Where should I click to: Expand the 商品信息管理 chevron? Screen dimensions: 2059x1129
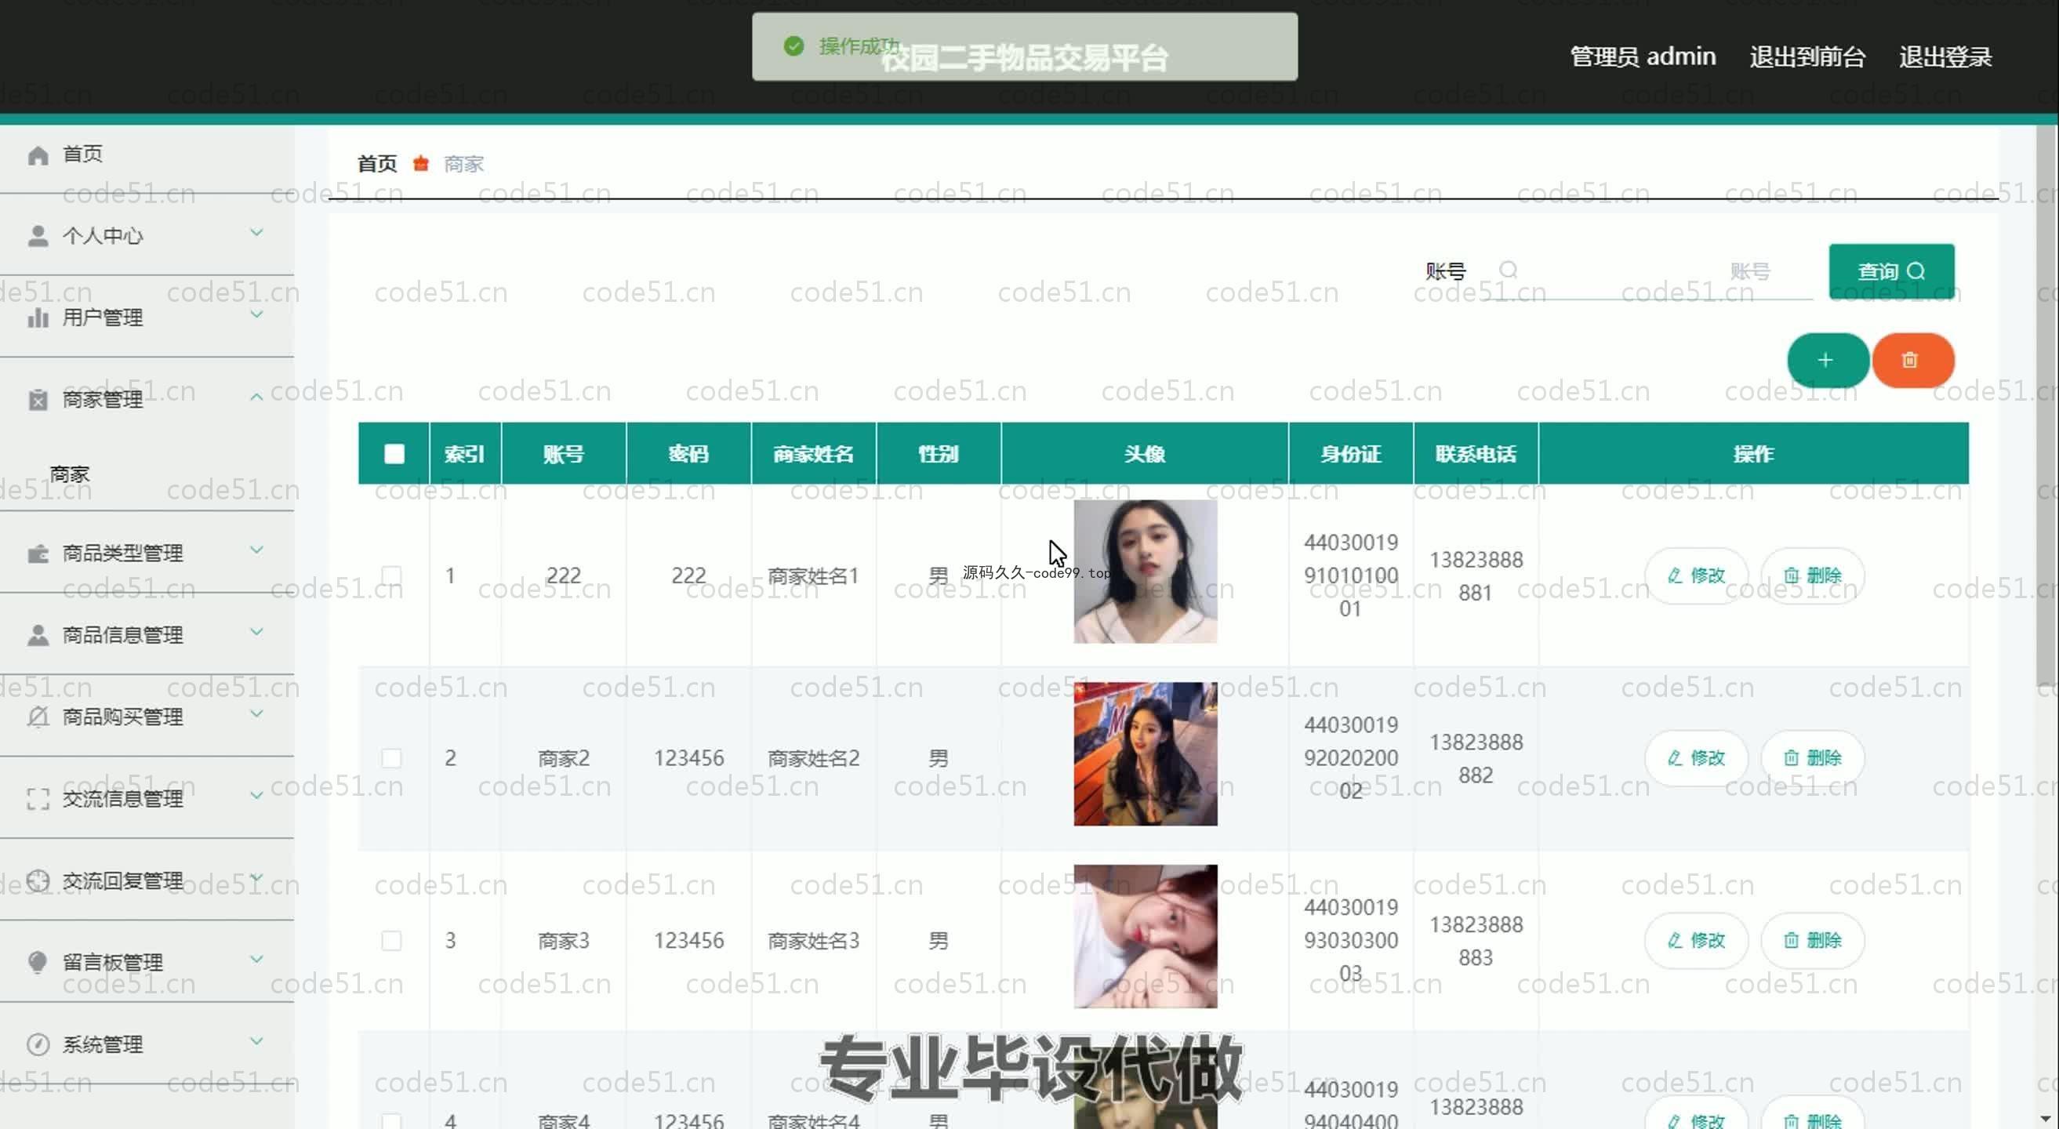tap(256, 632)
